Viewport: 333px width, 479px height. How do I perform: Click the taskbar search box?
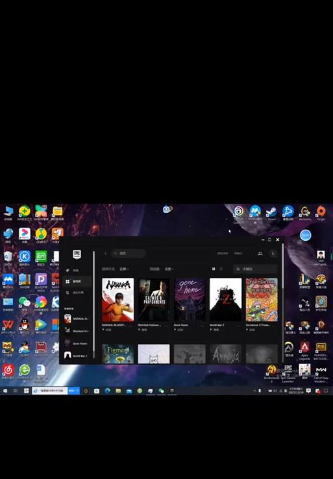[50, 391]
